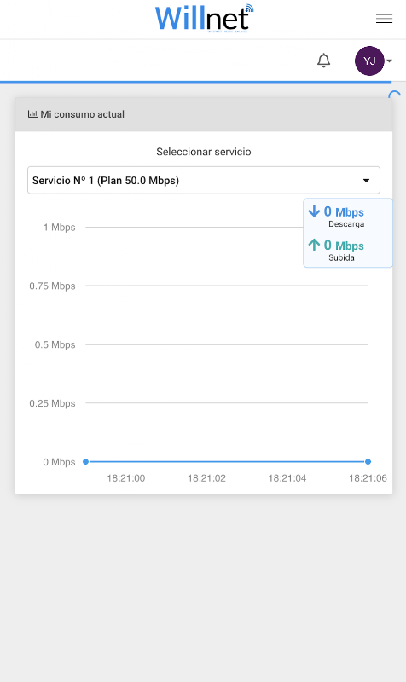Open the YJ user avatar
The image size is (406, 682).
coord(369,61)
